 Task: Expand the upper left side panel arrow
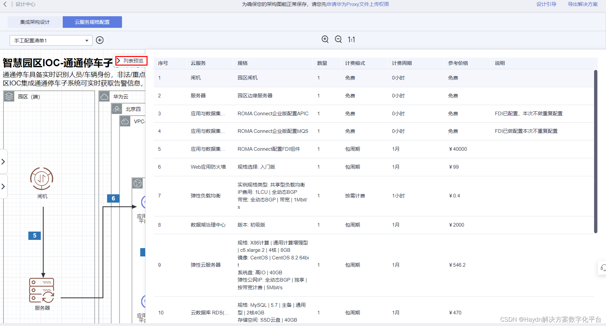(3, 162)
